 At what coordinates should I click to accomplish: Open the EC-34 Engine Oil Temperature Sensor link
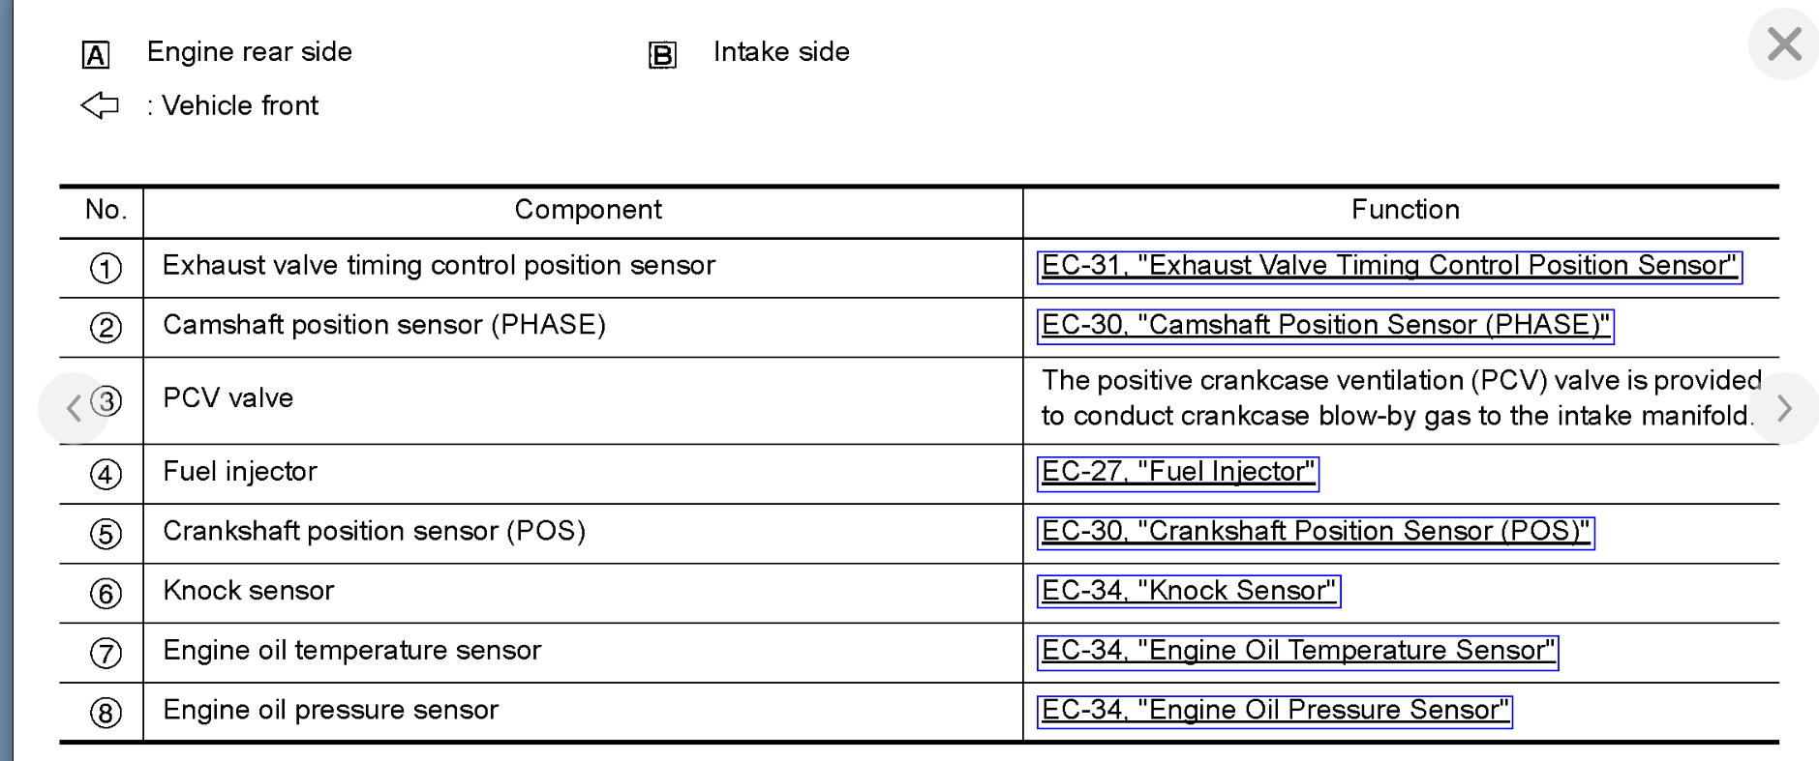pos(1297,652)
